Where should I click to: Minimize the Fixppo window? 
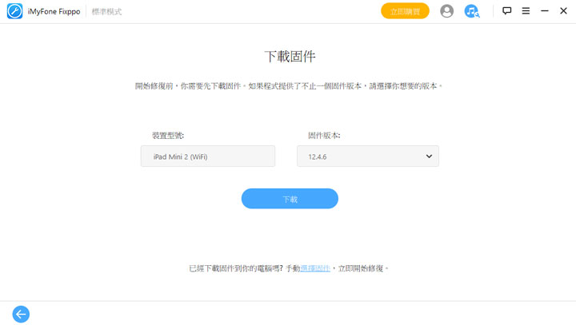545,11
